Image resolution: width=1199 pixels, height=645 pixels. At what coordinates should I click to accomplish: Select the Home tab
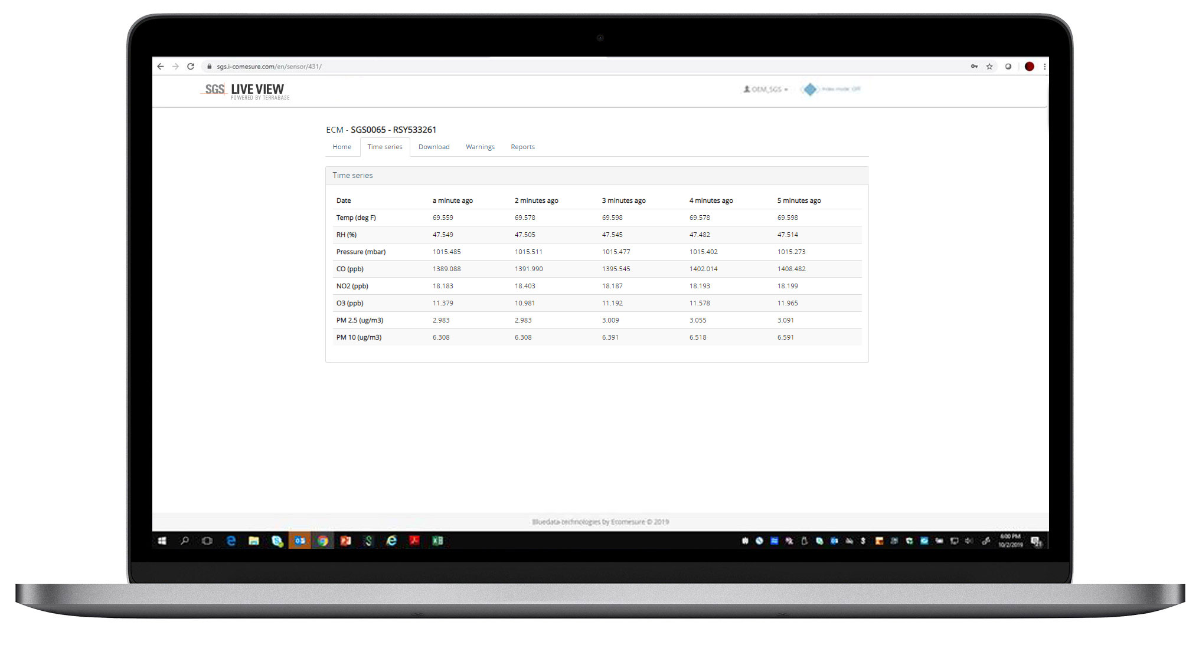point(342,147)
